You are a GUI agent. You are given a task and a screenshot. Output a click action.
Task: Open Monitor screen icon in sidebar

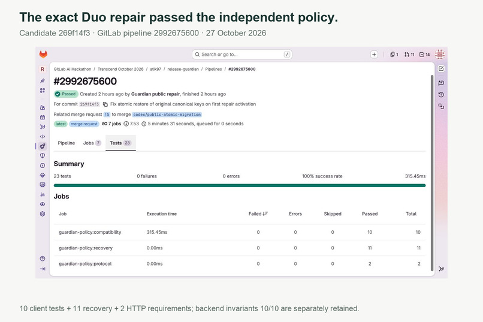click(x=43, y=185)
